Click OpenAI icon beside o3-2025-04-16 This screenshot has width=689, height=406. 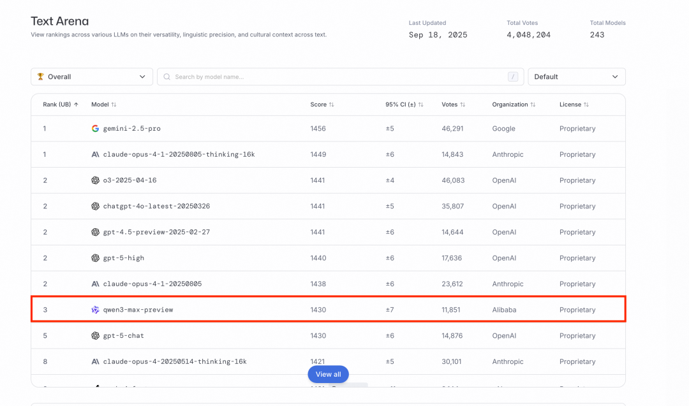pyautogui.click(x=95, y=180)
